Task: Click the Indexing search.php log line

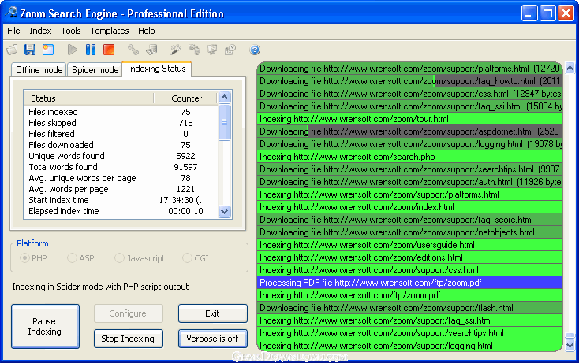Action: coord(410,157)
